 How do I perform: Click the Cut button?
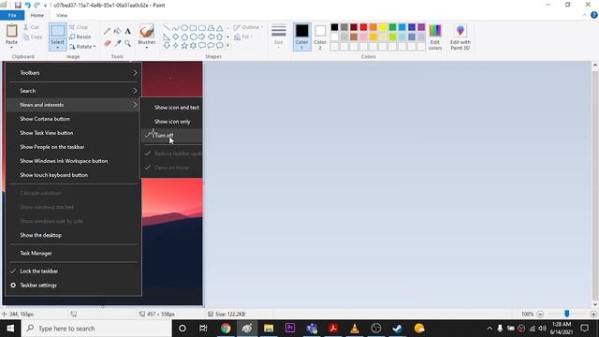click(31, 27)
